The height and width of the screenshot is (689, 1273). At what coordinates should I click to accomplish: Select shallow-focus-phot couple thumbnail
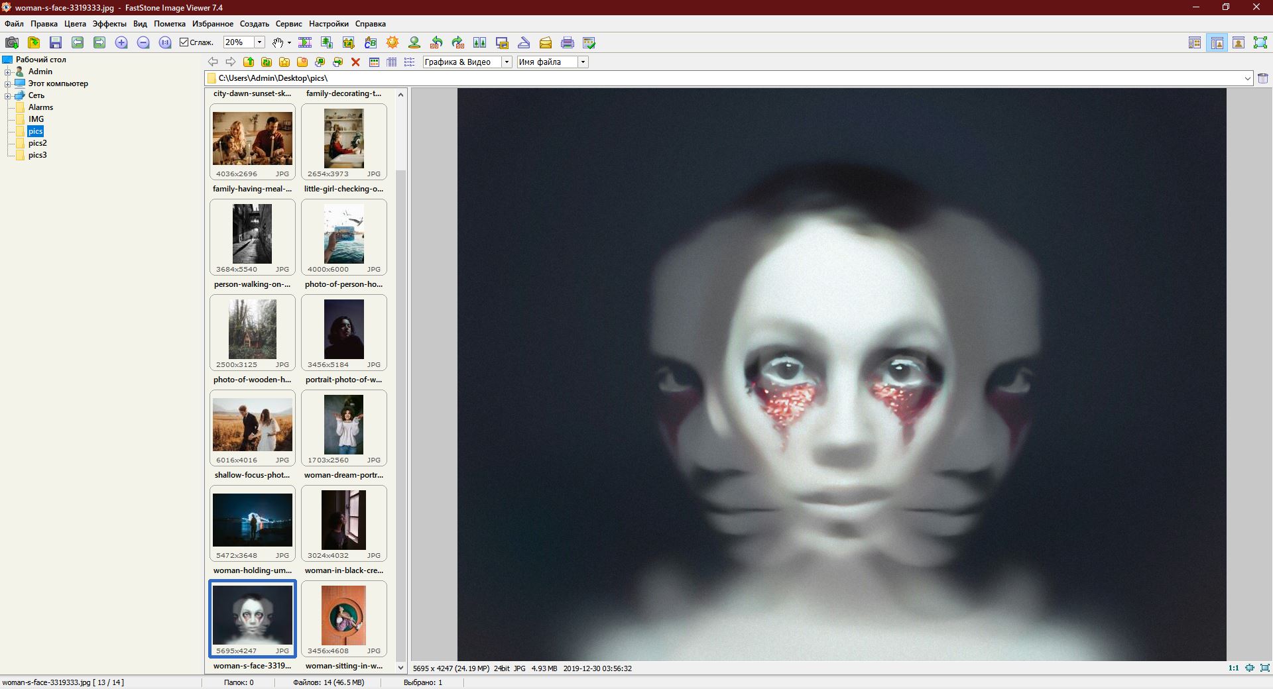[x=252, y=427]
